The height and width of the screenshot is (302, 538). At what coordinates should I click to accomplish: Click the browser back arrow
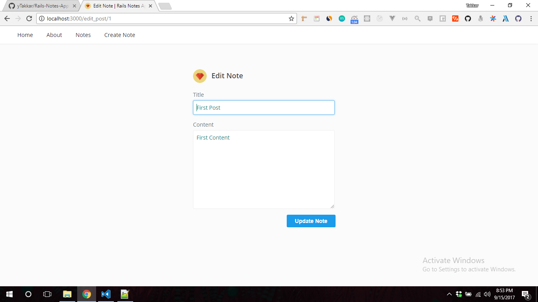pyautogui.click(x=7, y=18)
